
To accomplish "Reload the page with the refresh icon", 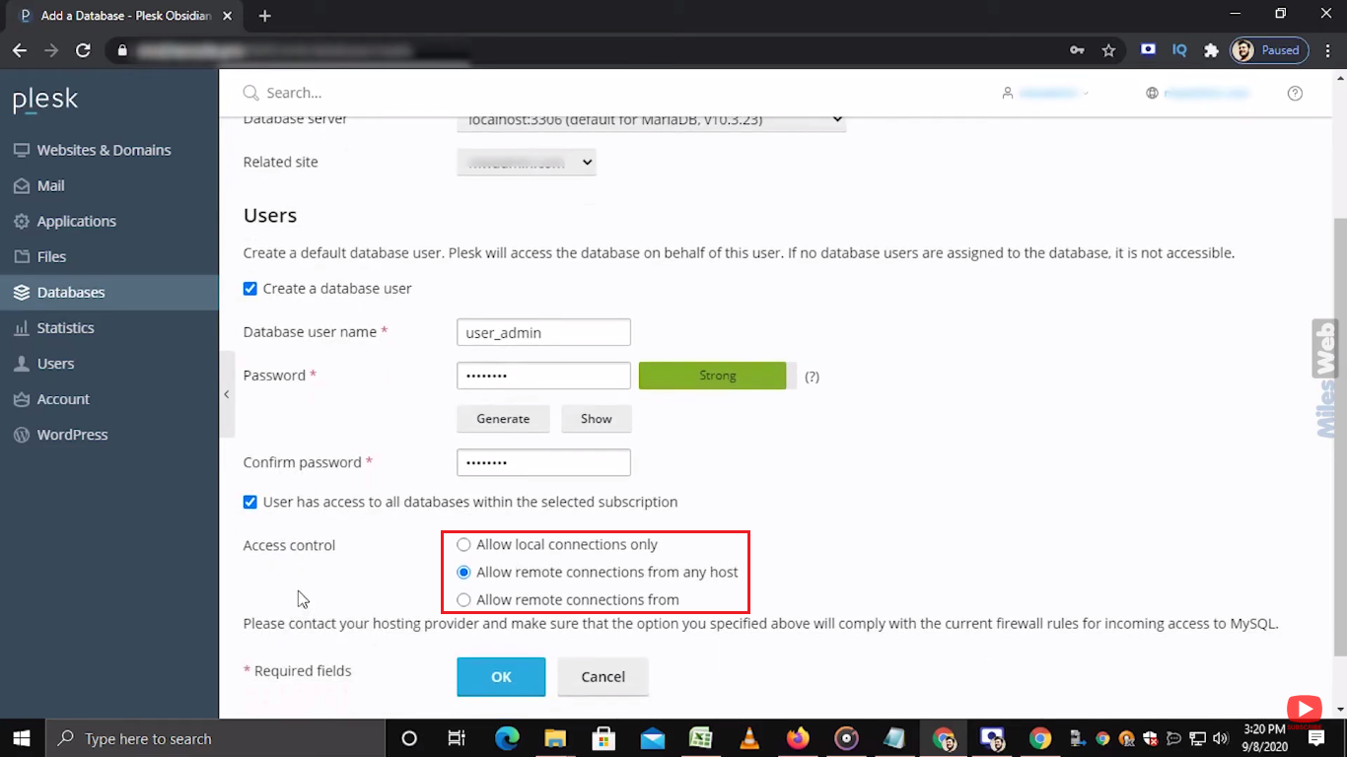I will [83, 50].
